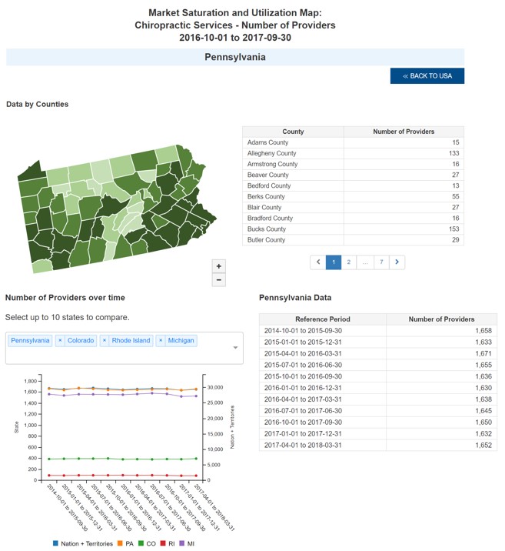Remove Rhode Island from the state comparison
Screen dimensions: 505x551
105,340
